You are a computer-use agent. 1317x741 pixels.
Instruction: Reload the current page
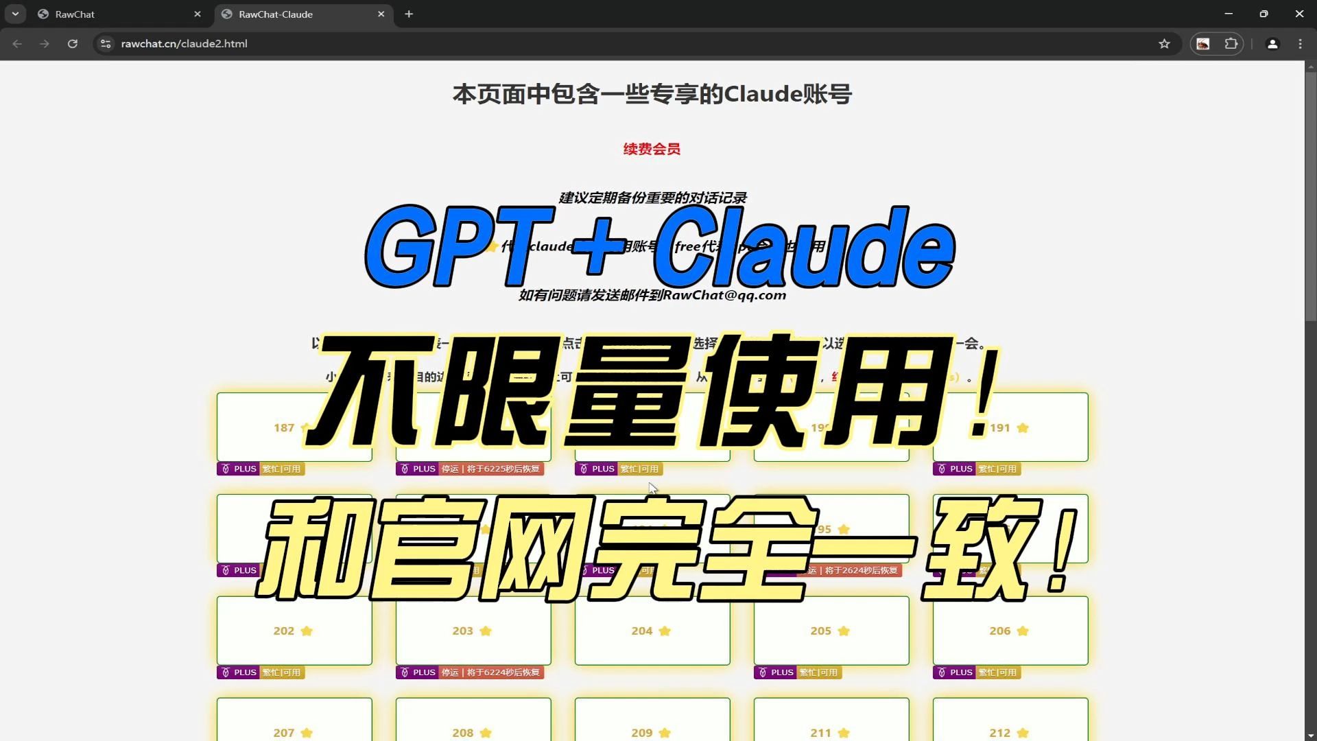(72, 44)
